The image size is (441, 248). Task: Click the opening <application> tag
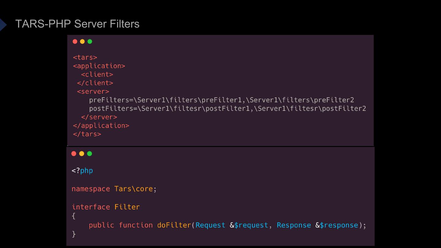(99, 66)
